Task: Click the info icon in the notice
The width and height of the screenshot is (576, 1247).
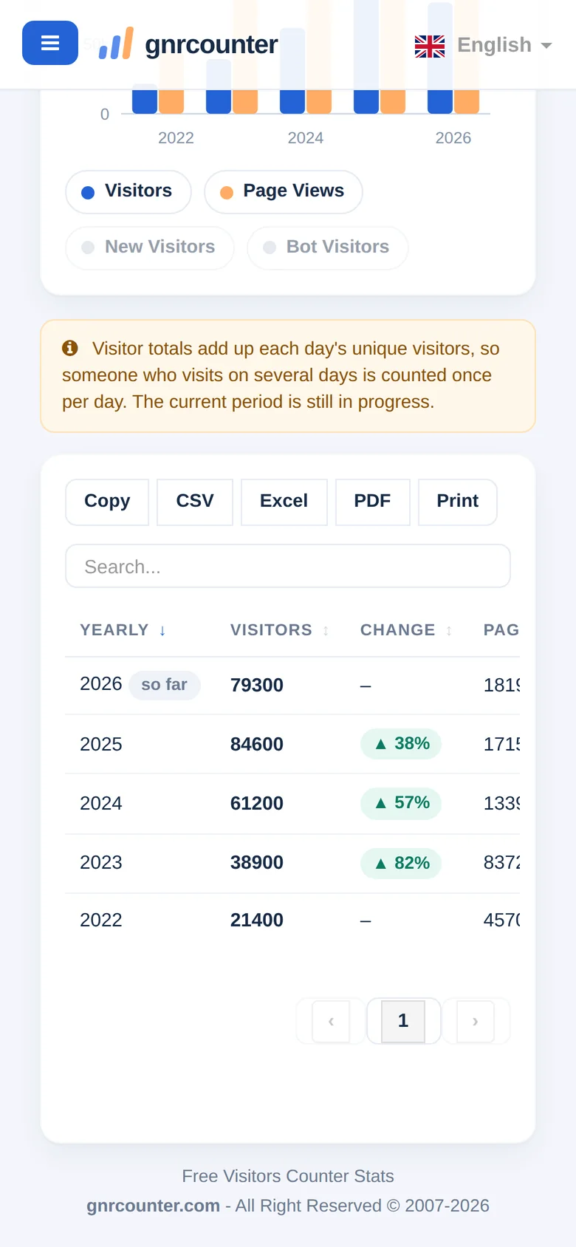Action: tap(70, 348)
